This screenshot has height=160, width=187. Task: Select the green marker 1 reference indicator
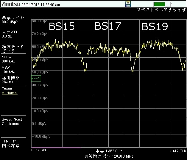click(36, 78)
